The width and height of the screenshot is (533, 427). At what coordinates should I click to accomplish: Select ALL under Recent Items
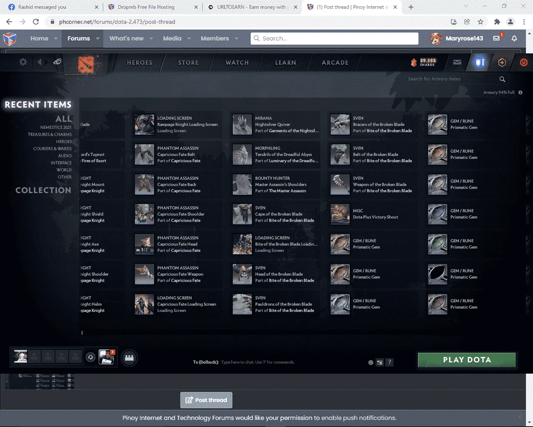64,119
